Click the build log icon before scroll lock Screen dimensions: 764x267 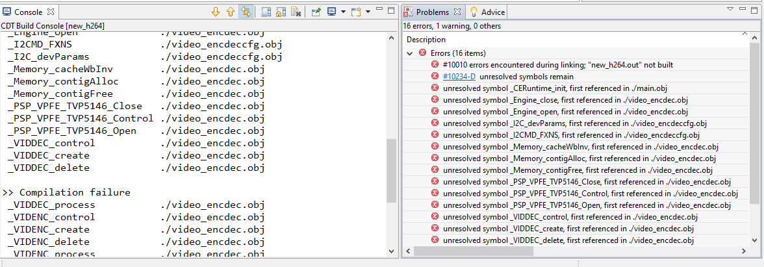click(266, 12)
